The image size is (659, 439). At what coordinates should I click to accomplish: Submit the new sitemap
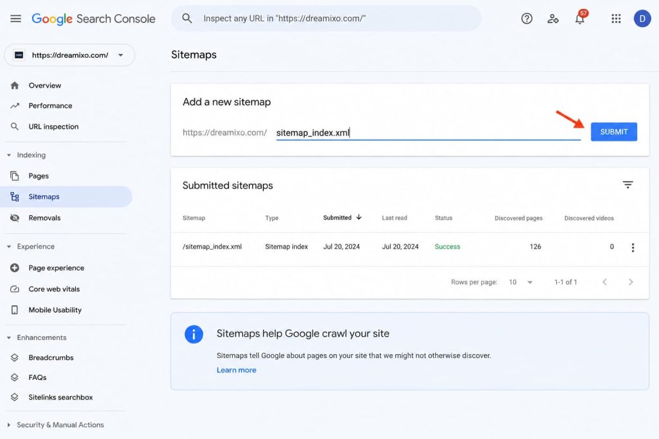point(613,132)
